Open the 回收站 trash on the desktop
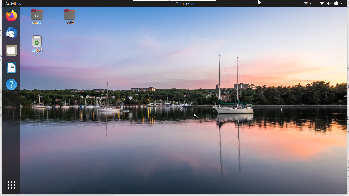Viewport: 349px width, 196px height. [x=37, y=41]
